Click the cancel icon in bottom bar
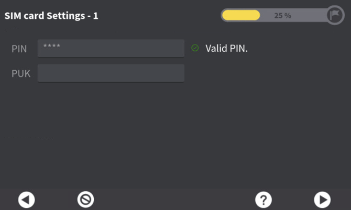Viewport: 351px width, 210px height. point(85,200)
